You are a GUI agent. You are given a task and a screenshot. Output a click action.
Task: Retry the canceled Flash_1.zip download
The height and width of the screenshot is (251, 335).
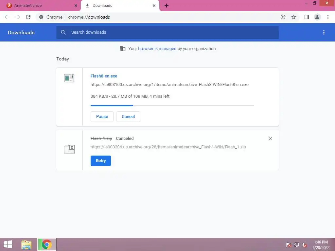(x=101, y=161)
